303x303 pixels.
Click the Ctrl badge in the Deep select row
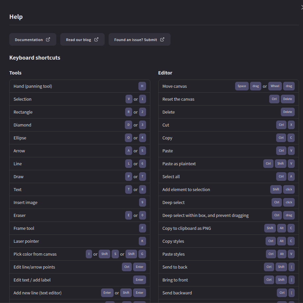(x=277, y=202)
